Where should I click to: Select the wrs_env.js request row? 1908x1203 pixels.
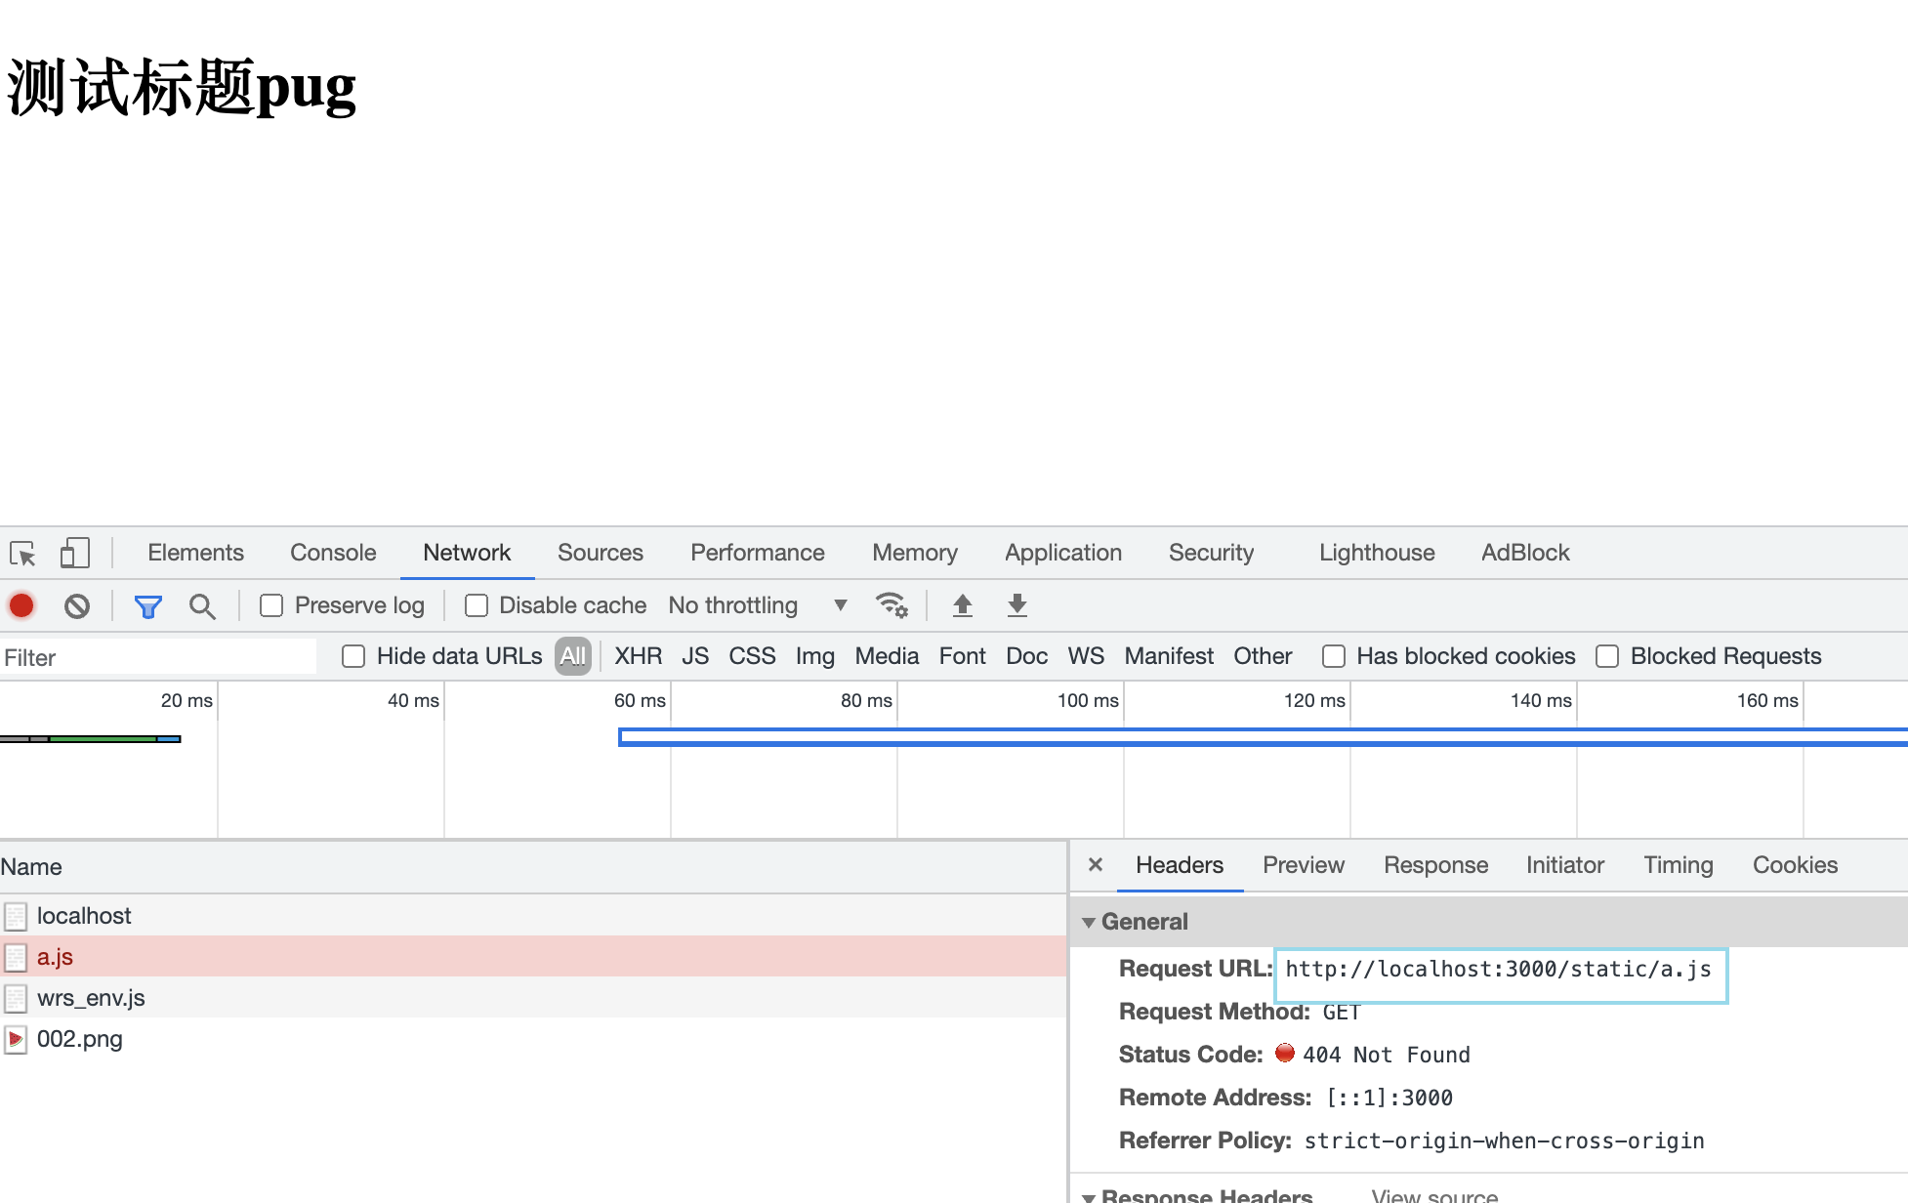click(x=533, y=998)
